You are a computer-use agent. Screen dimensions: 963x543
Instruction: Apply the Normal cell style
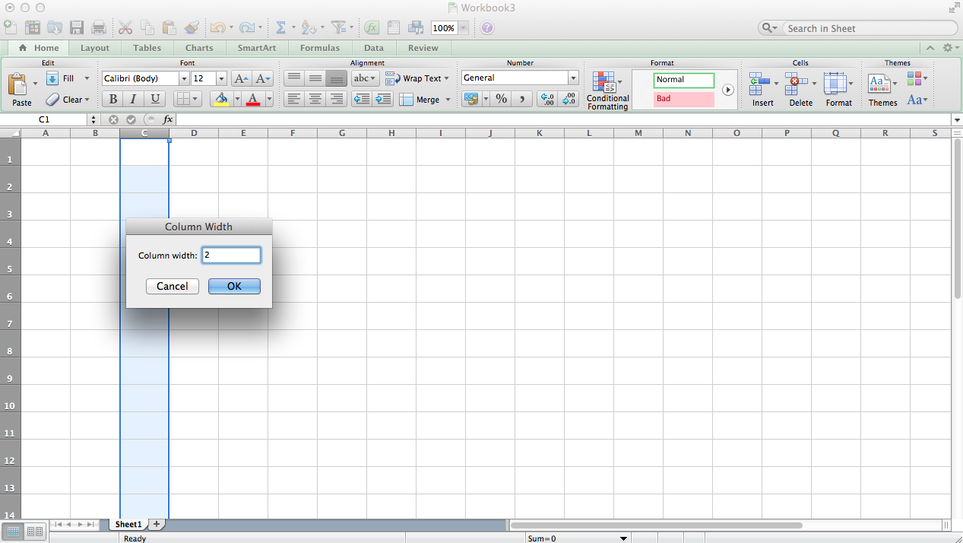[x=684, y=80]
